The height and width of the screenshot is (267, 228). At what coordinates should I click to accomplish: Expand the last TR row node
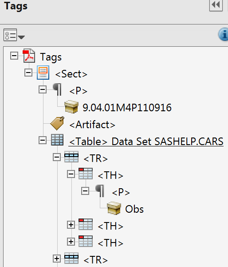pyautogui.click(x=57, y=259)
